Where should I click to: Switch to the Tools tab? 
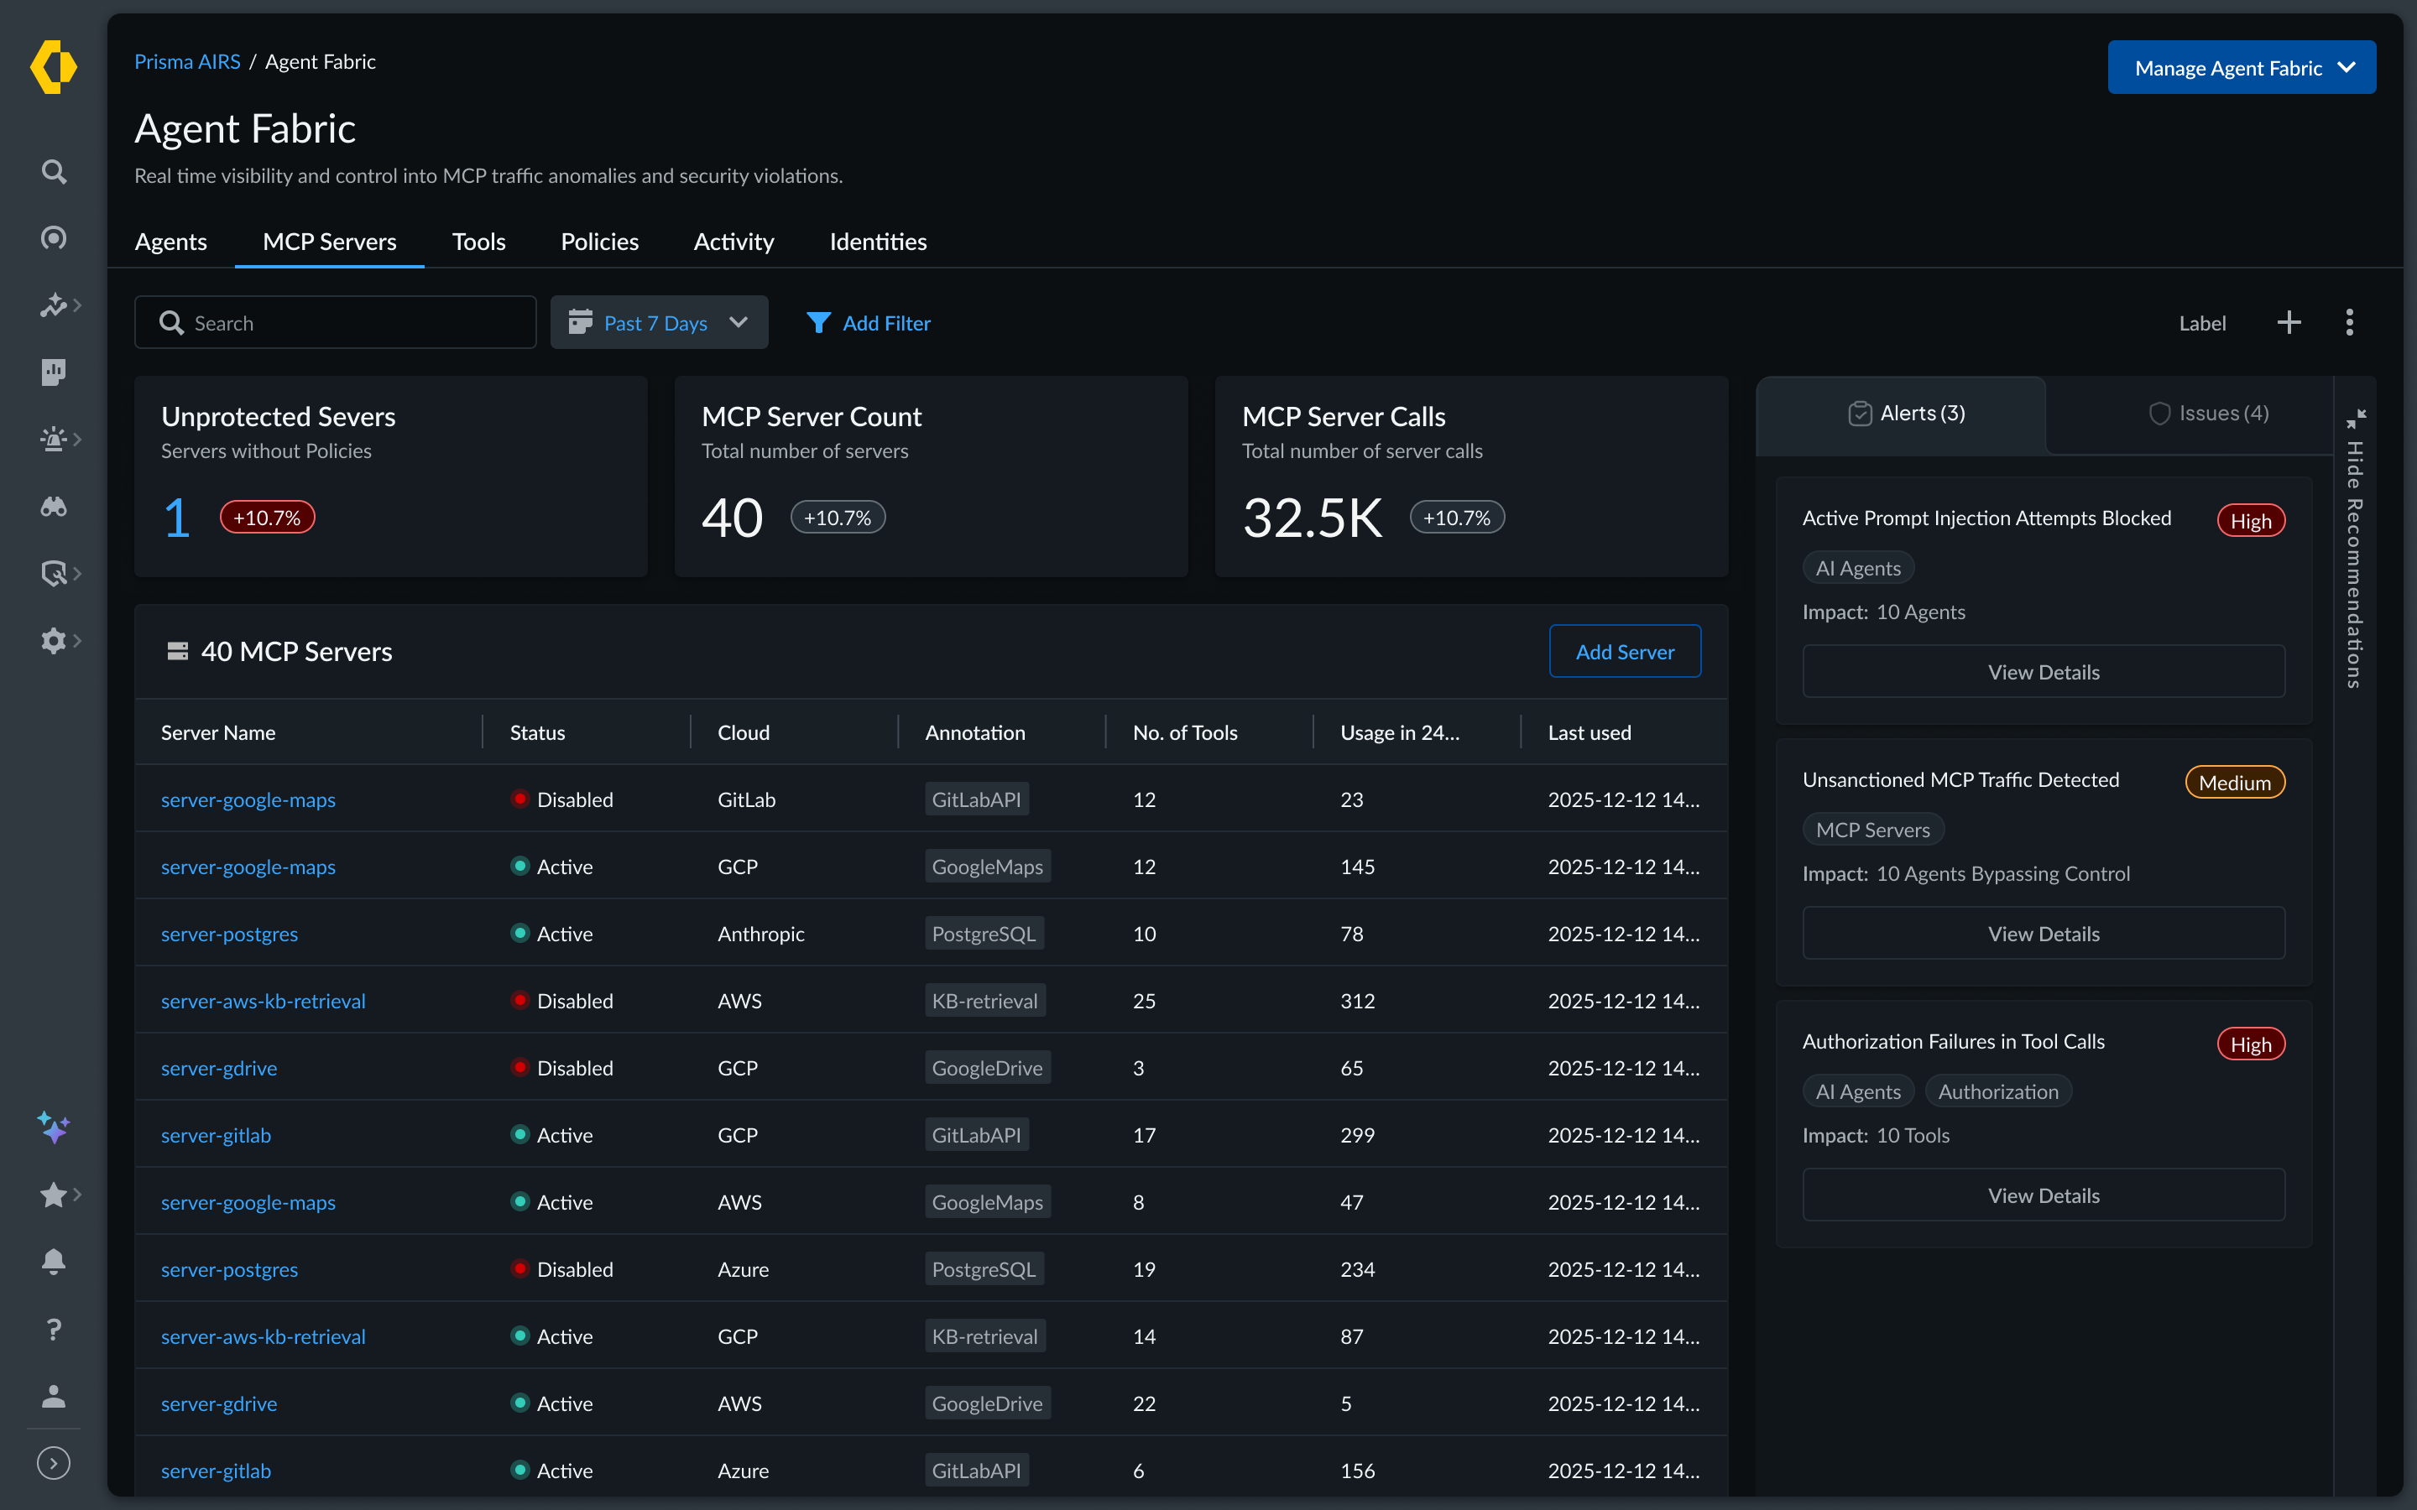tap(478, 242)
